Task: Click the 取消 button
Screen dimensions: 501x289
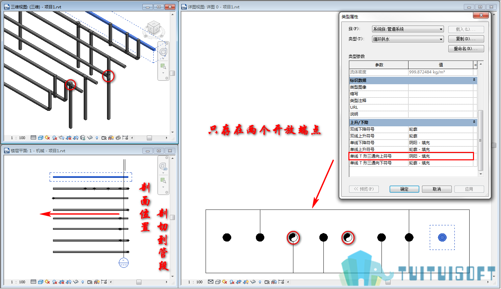Action: click(437, 189)
